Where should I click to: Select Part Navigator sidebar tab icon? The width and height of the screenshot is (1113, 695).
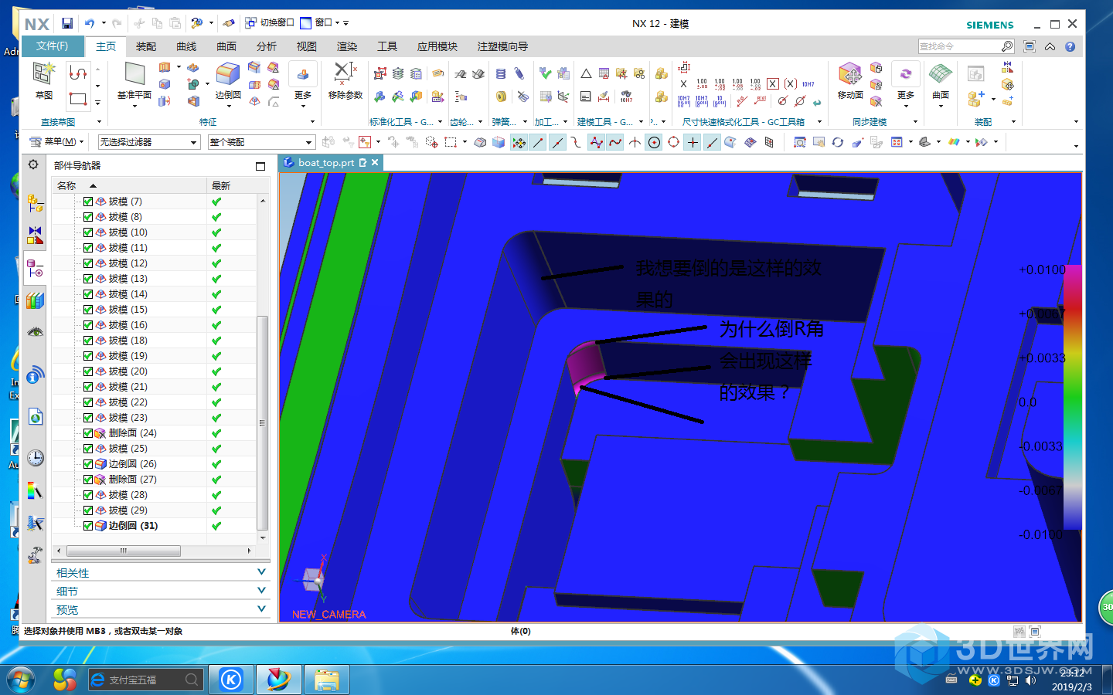(x=35, y=268)
